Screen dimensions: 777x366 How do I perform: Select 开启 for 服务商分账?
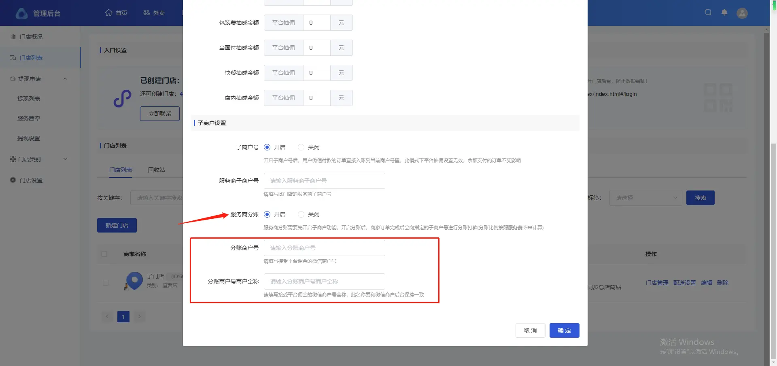coord(267,214)
